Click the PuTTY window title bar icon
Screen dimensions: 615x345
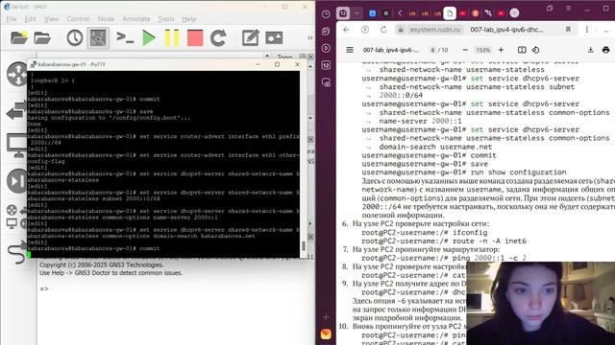(x=34, y=64)
